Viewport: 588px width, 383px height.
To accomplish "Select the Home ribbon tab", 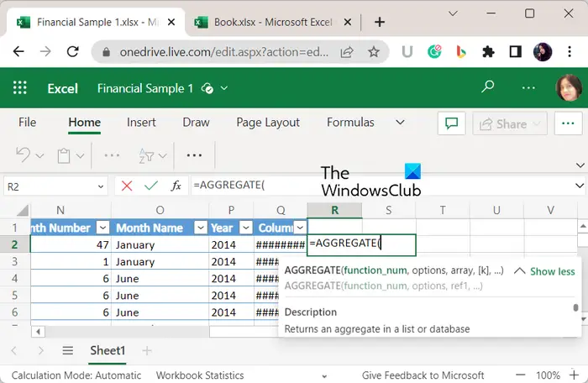I will coord(84,123).
